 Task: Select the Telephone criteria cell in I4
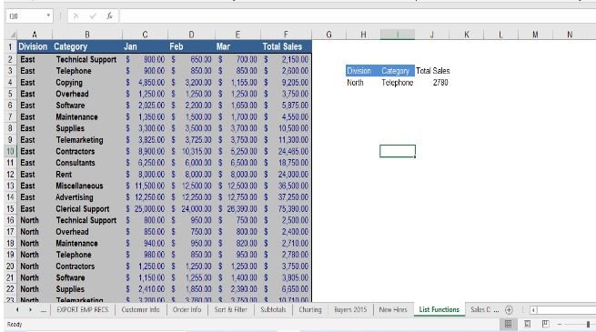398,83
